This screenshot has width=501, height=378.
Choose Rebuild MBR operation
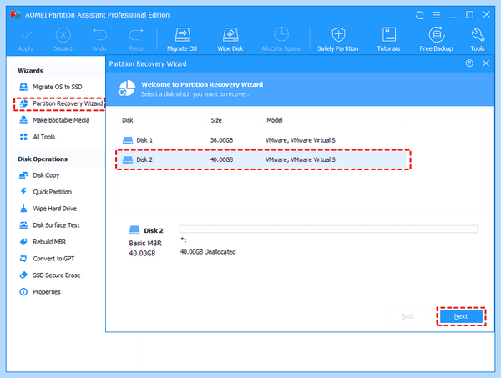[43, 242]
